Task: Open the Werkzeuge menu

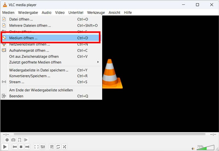Action: (96, 13)
